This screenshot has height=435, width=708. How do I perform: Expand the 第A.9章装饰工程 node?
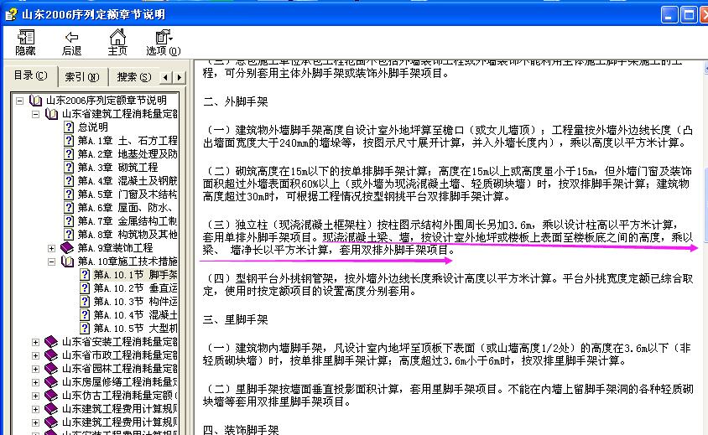pyautogui.click(x=51, y=248)
